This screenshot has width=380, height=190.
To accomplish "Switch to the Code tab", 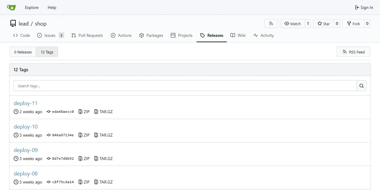I will pyautogui.click(x=21, y=35).
